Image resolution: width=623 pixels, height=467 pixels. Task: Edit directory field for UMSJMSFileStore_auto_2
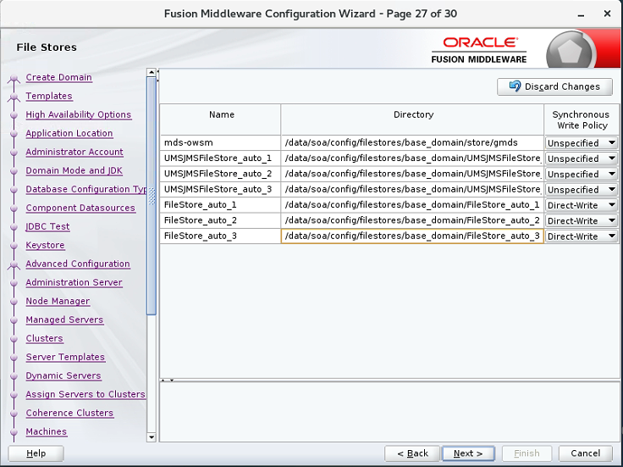pyautogui.click(x=412, y=174)
